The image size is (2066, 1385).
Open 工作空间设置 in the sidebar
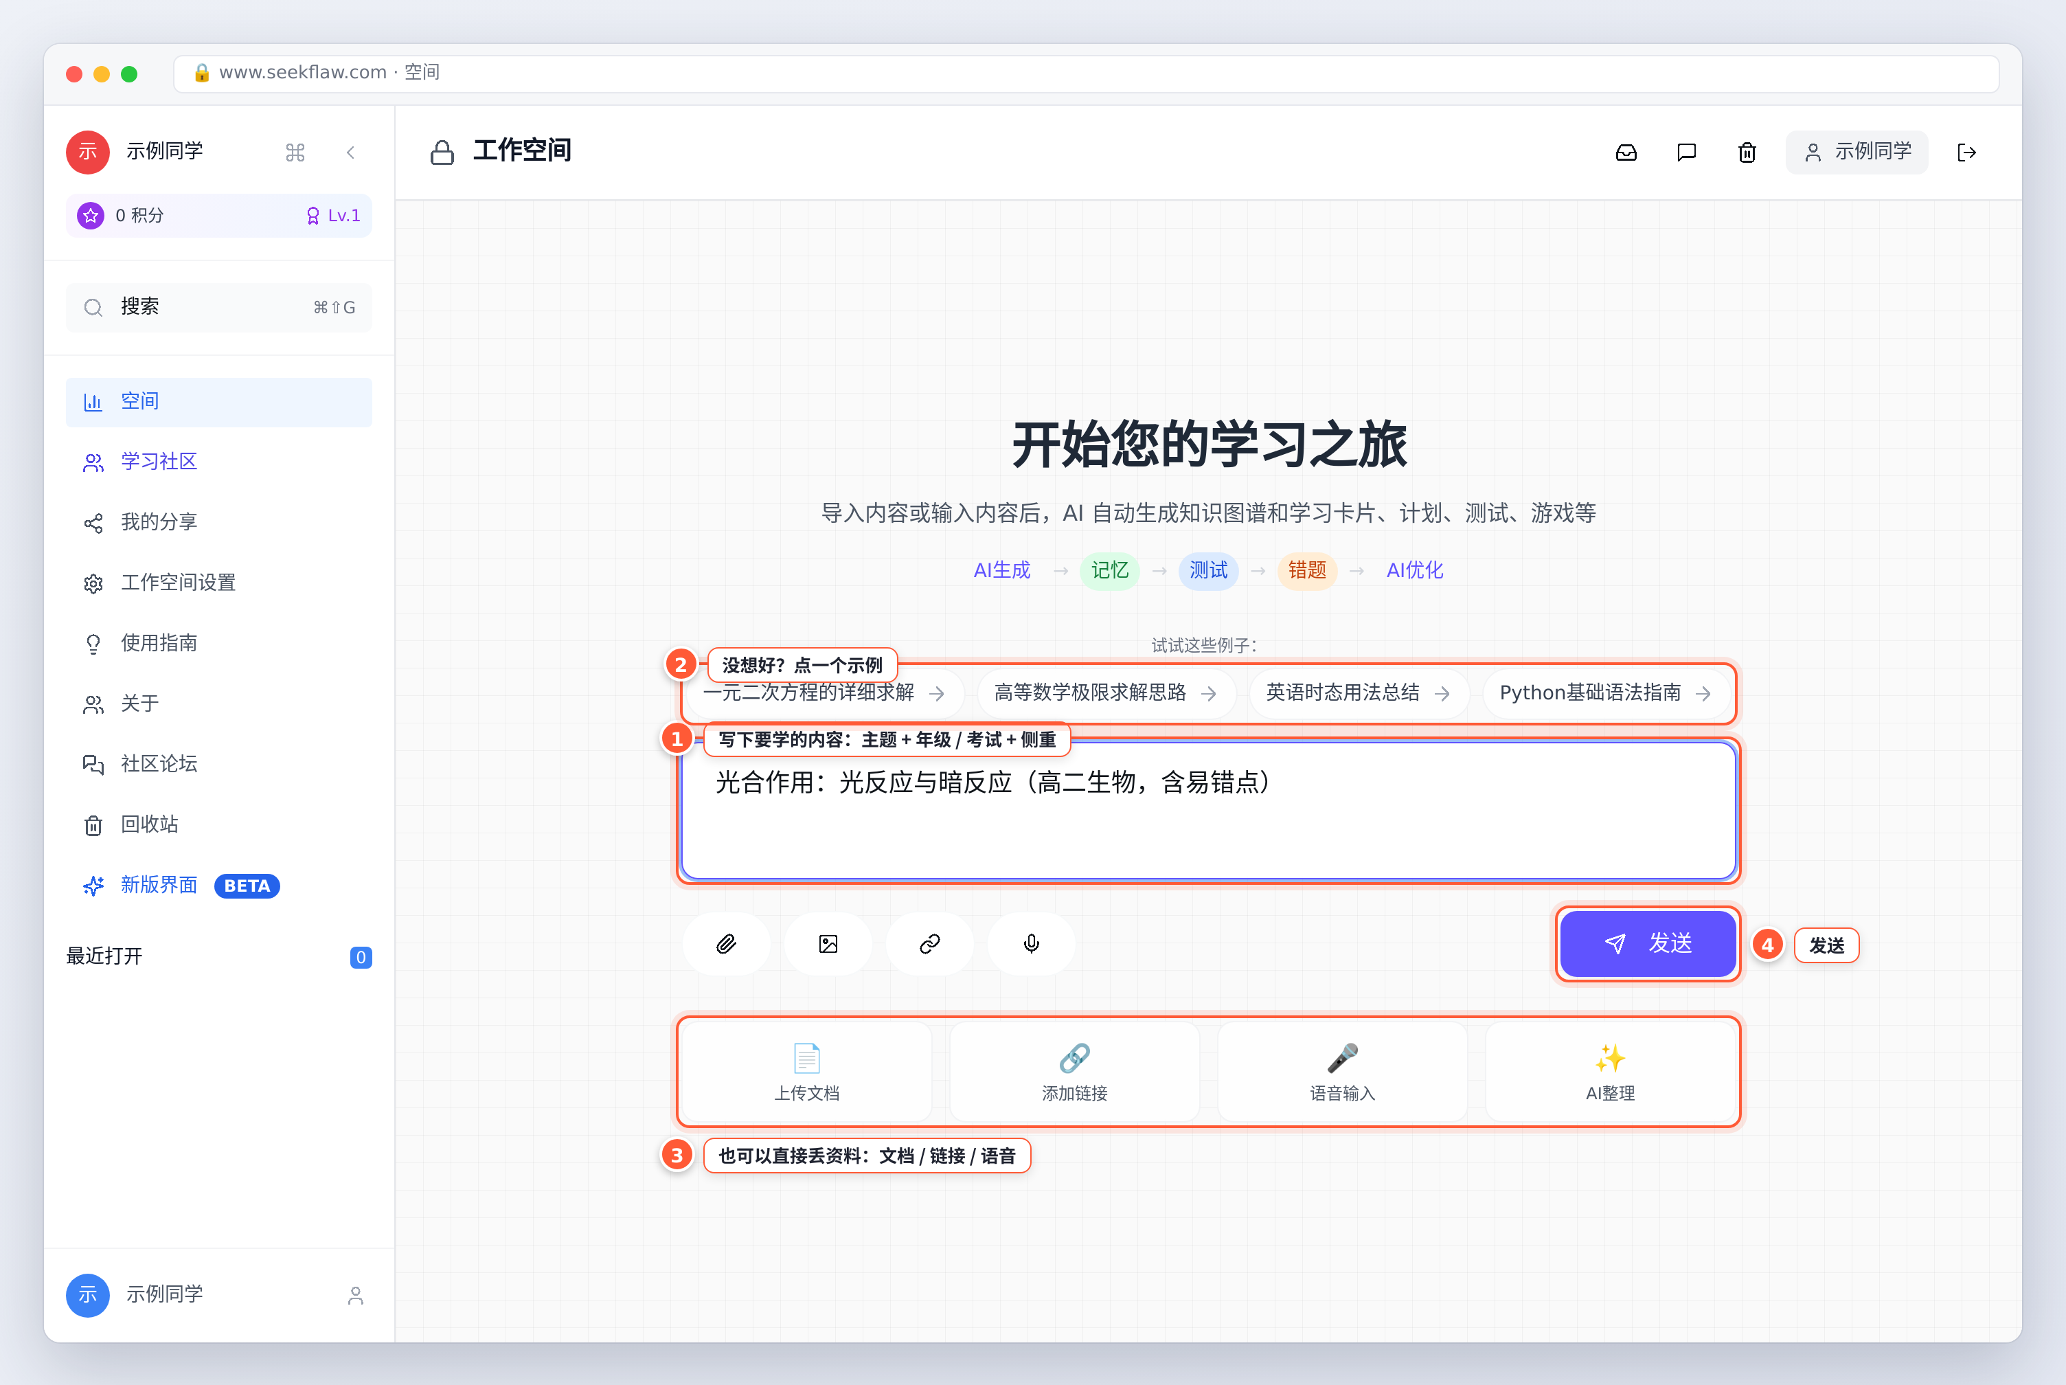219,583
